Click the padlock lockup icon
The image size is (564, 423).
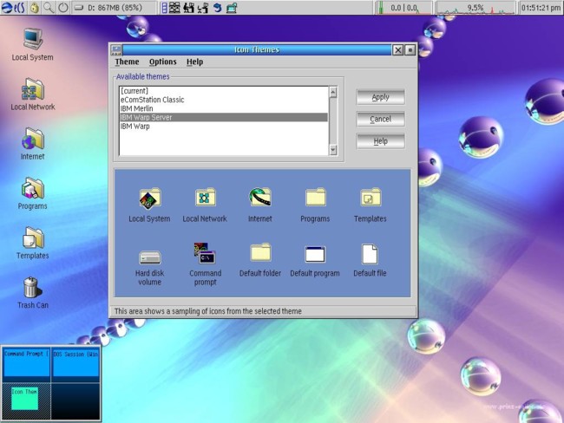tap(35, 8)
